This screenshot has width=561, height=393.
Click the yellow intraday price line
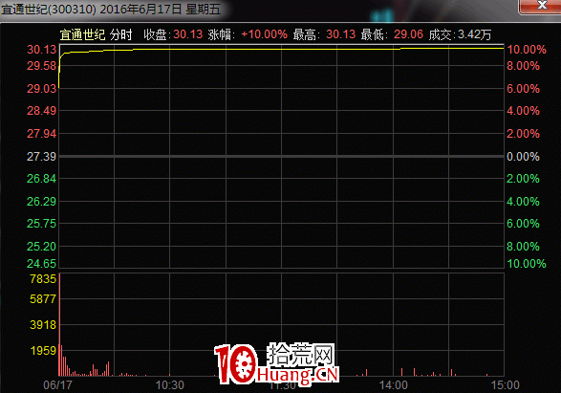coord(282,49)
